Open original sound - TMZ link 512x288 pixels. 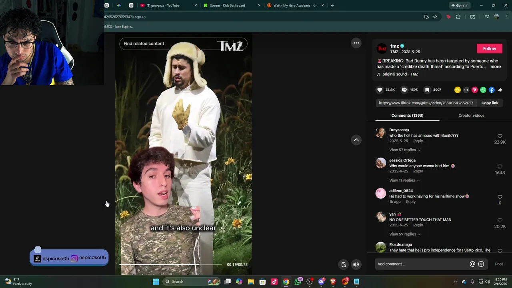[400, 74]
